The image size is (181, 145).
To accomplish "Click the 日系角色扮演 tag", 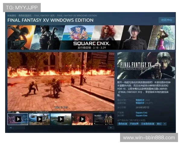I will click(148, 124).
